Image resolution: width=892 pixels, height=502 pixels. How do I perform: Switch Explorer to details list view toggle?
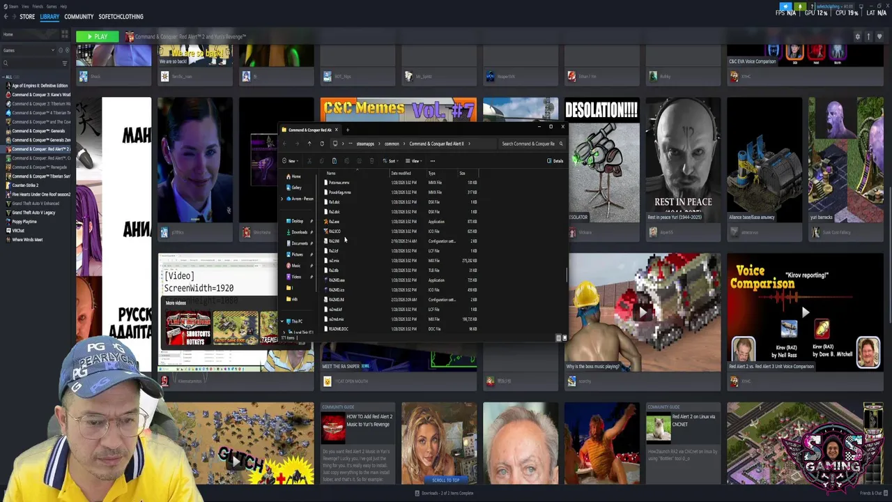[558, 338]
